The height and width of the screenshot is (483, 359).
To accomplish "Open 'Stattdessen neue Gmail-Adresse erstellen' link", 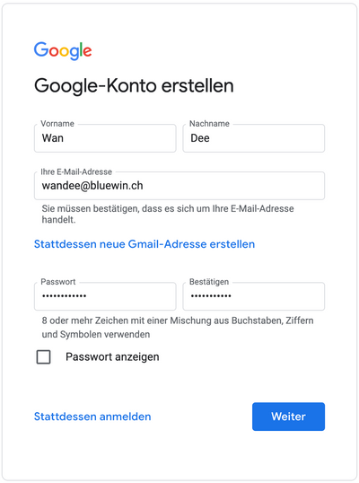I will click(x=144, y=244).
